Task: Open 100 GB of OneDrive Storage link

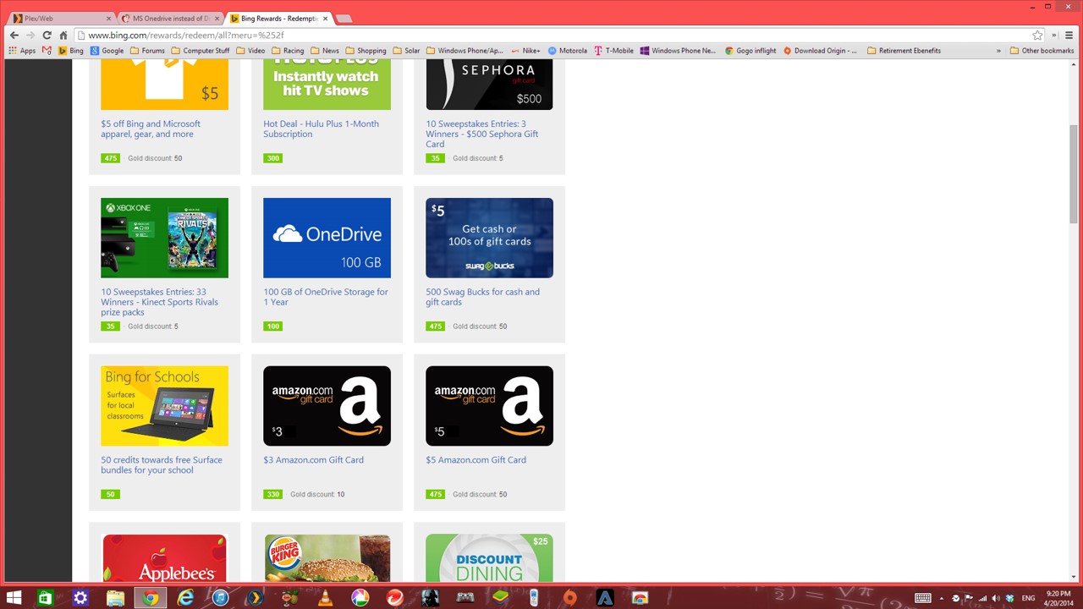Action: (x=326, y=297)
